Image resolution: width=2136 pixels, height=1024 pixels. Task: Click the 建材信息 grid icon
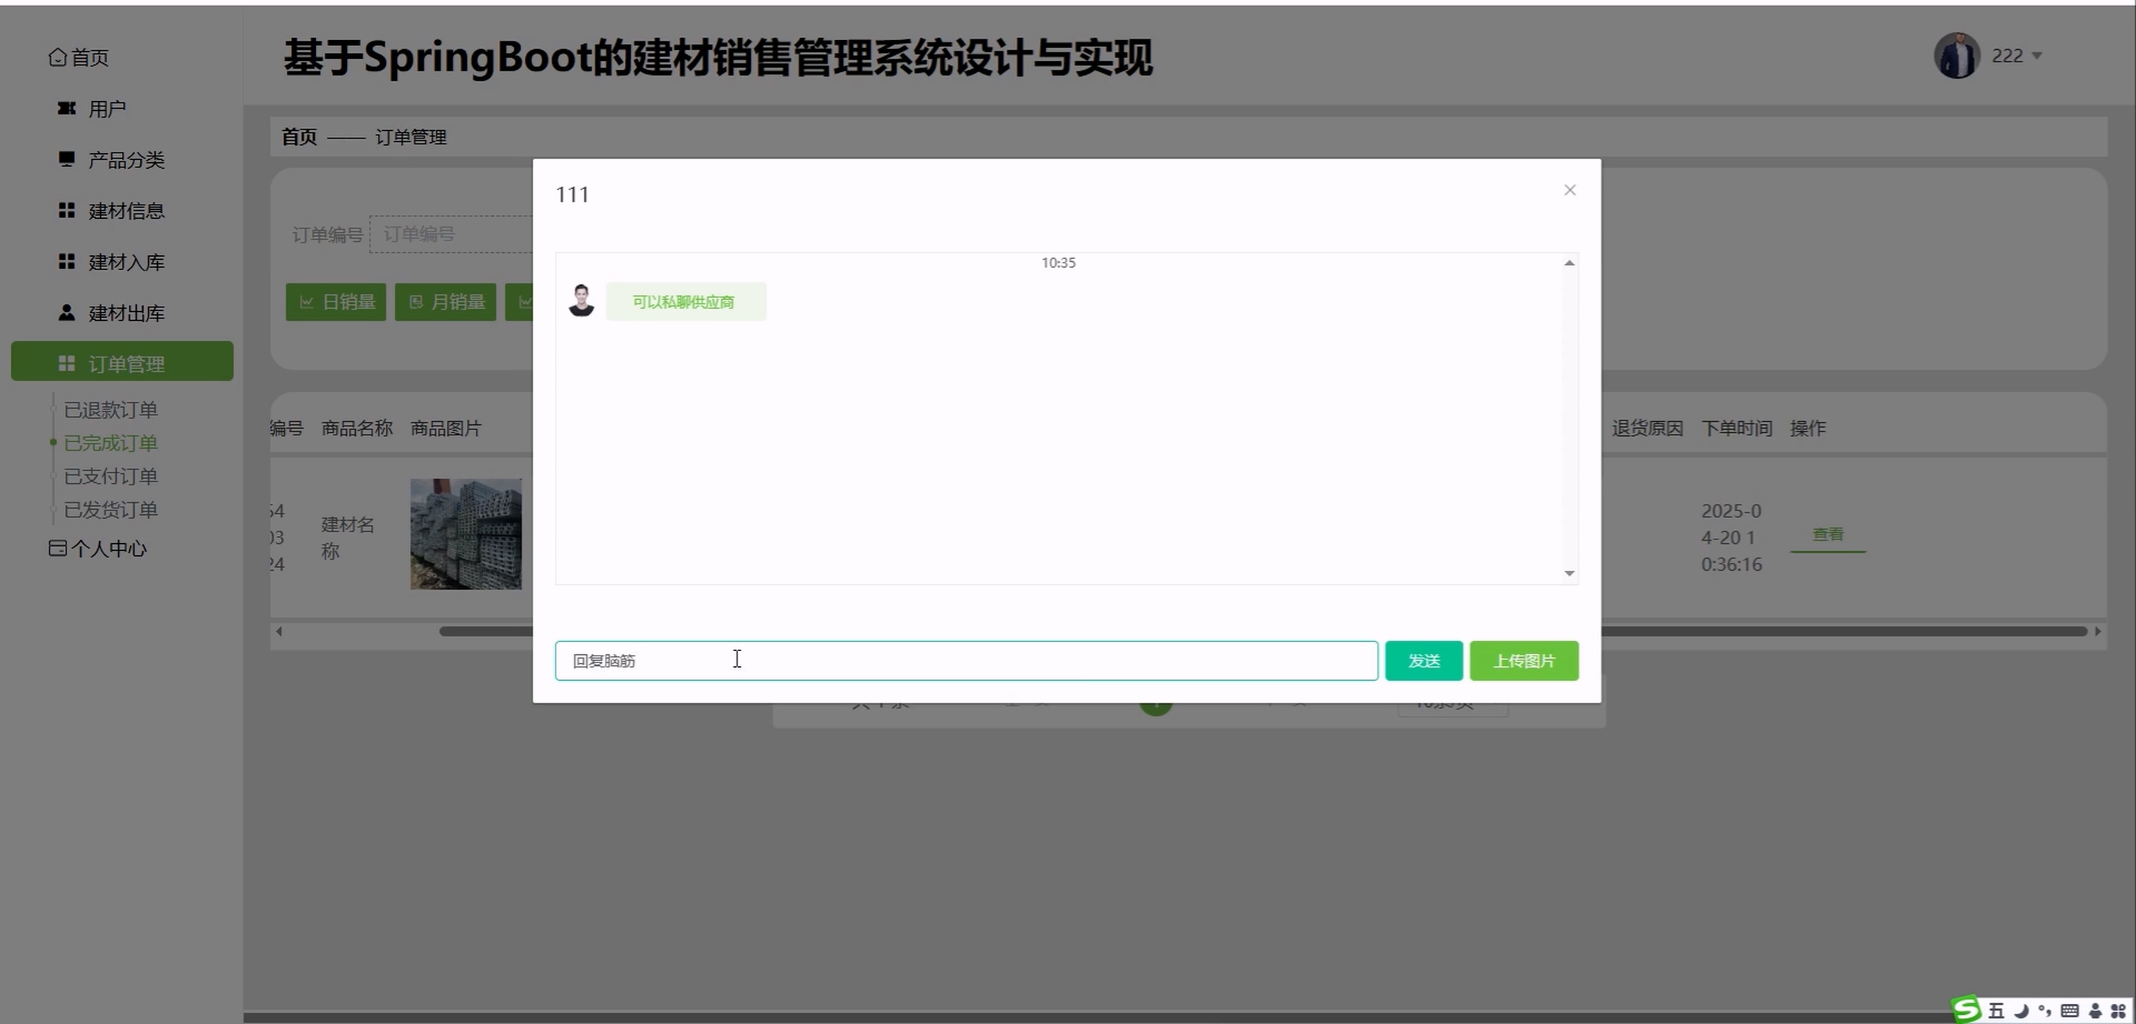[x=66, y=211]
